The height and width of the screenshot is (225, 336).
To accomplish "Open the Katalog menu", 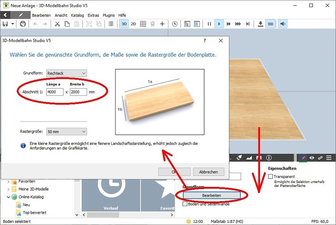I will pyautogui.click(x=78, y=15).
